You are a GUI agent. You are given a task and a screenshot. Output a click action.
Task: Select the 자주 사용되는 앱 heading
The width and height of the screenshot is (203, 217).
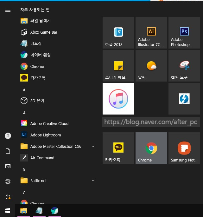point(35,10)
